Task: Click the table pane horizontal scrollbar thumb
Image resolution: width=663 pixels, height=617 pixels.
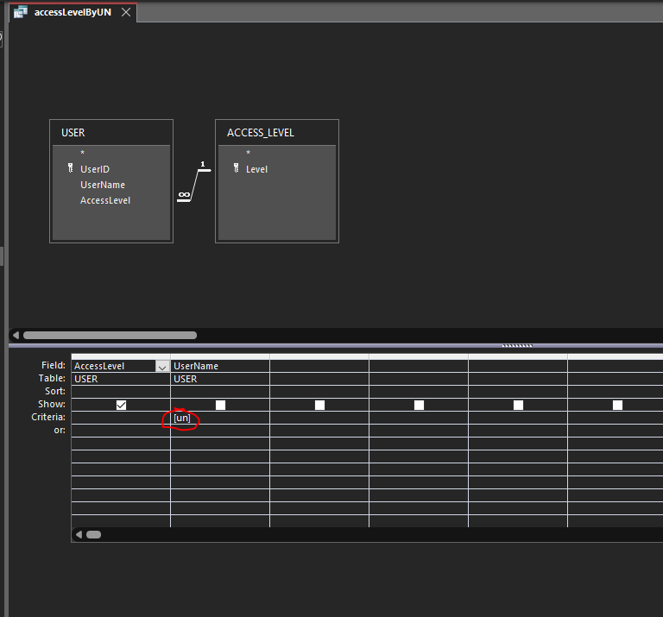Action: coord(110,335)
